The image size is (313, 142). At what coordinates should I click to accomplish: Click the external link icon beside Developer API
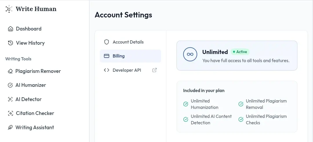tap(154, 70)
